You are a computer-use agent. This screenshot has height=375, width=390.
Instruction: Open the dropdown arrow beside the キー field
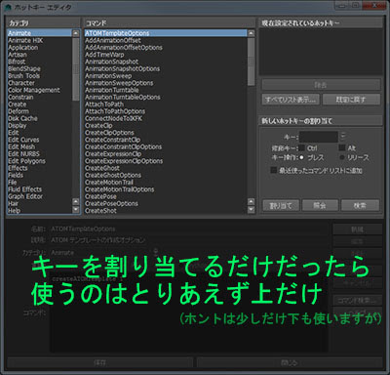pyautogui.click(x=343, y=136)
